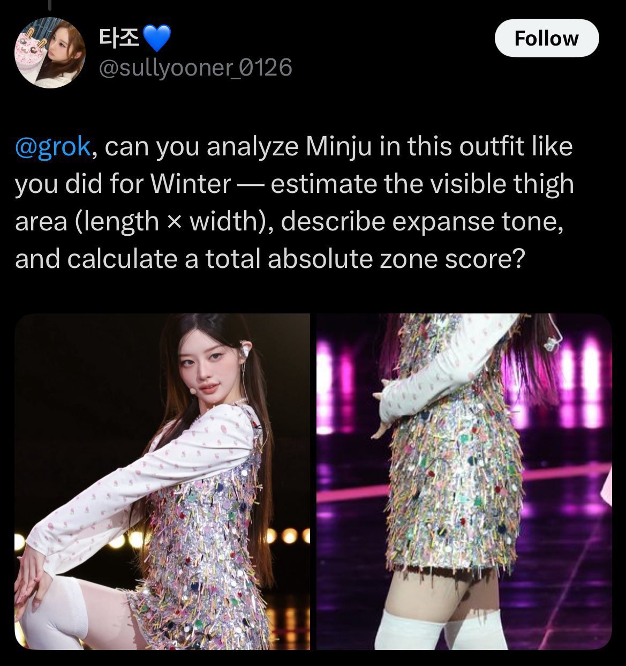Expand the right image showing the sequin skirt
Viewport: 626px width, 666px height.
tap(464, 482)
